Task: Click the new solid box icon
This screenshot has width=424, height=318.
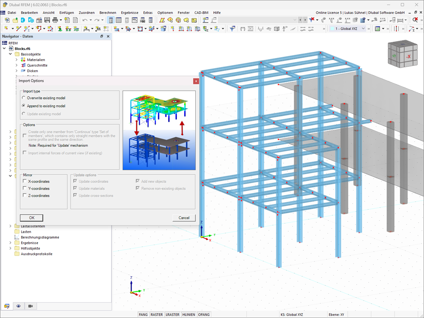Action: click(x=163, y=29)
